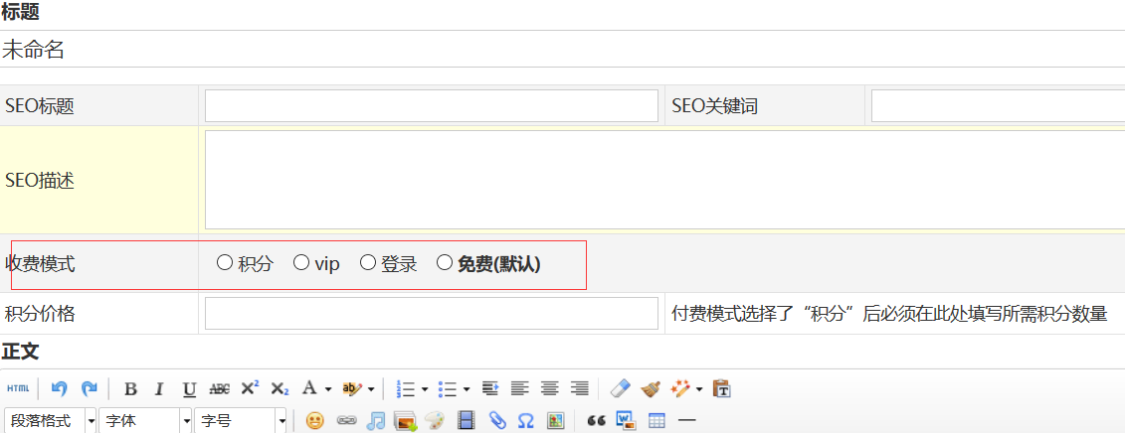1125x433 pixels.
Task: Apply superscript formatting
Action: coord(250,388)
